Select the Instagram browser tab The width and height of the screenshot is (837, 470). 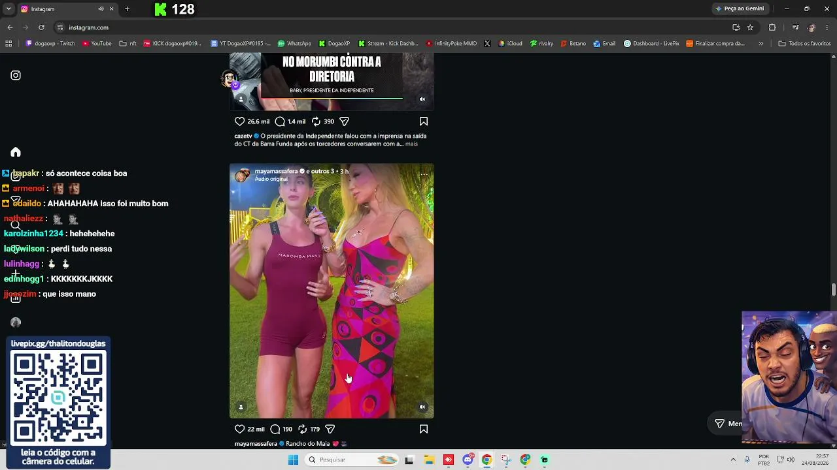(67, 9)
